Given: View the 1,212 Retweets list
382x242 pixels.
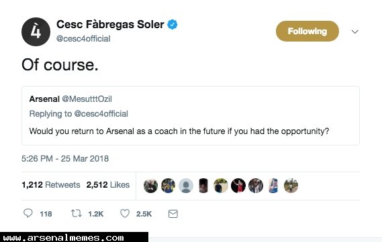Looking at the screenshot, I should point(51,185).
